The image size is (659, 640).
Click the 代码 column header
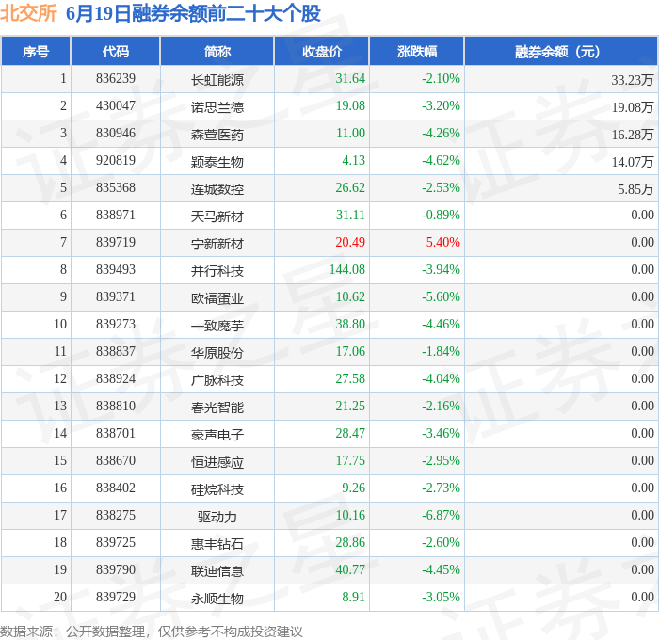116,51
